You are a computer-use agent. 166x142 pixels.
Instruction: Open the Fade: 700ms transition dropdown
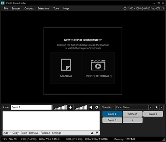150,107
